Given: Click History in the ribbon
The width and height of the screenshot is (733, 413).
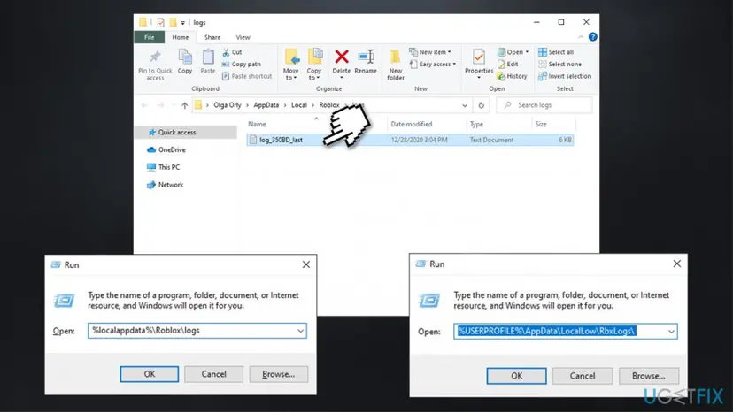Looking at the screenshot, I should tap(512, 76).
